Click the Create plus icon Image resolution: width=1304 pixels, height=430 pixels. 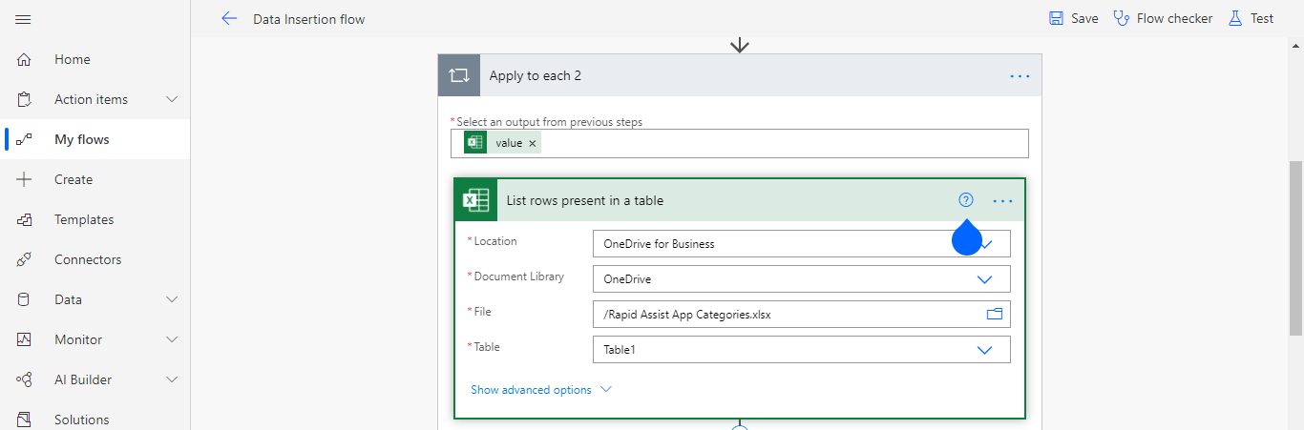click(24, 179)
